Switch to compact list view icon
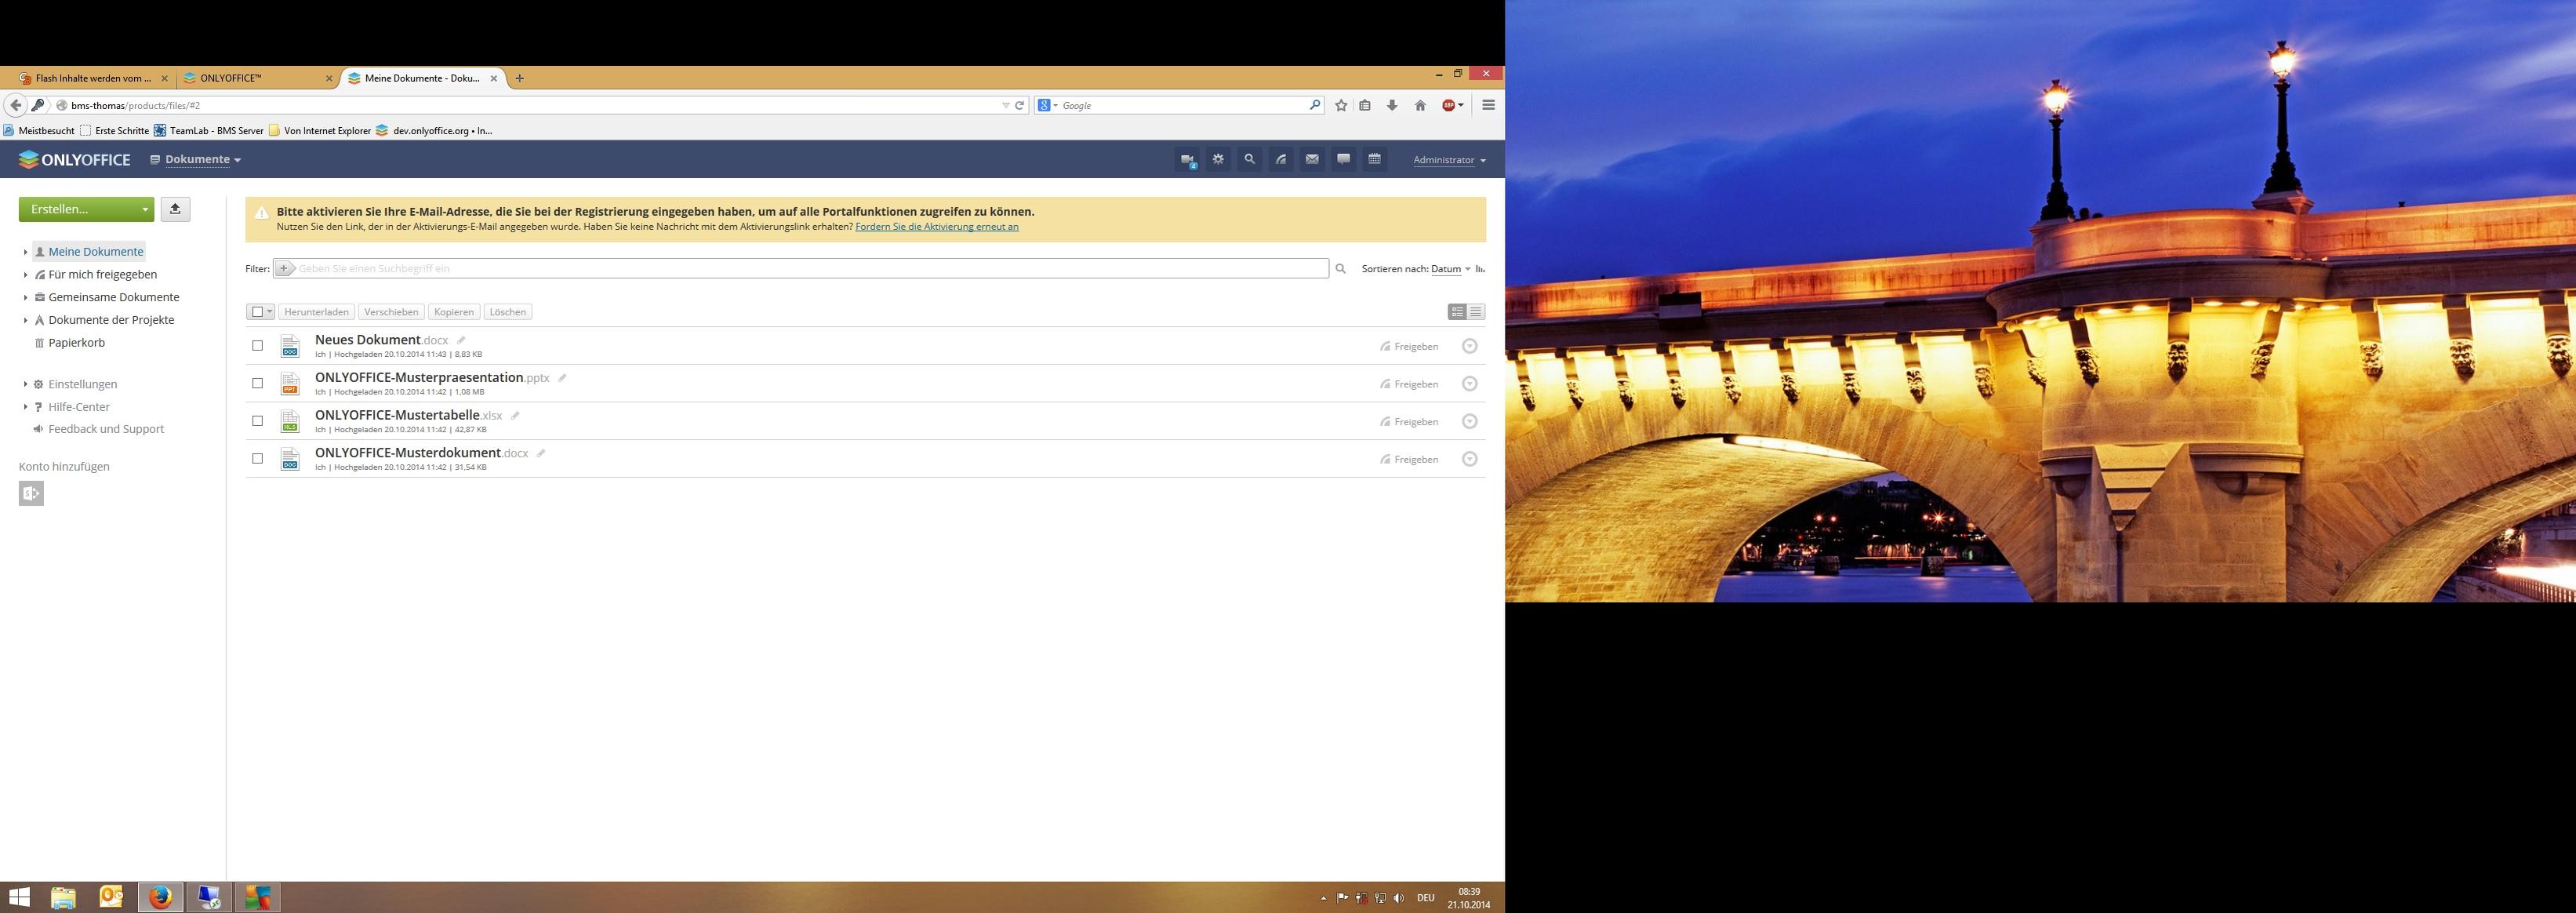Screen dimensions: 2576x913 point(1476,312)
